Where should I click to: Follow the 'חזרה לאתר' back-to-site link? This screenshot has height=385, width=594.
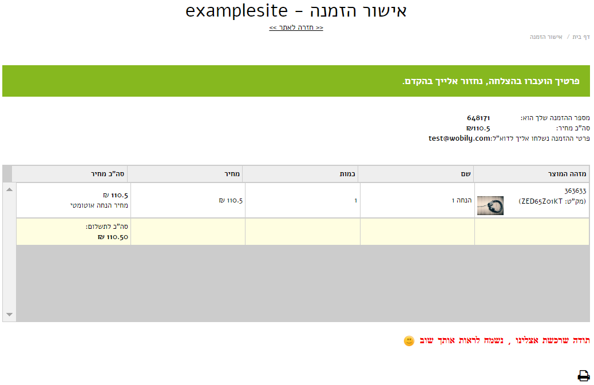click(296, 27)
